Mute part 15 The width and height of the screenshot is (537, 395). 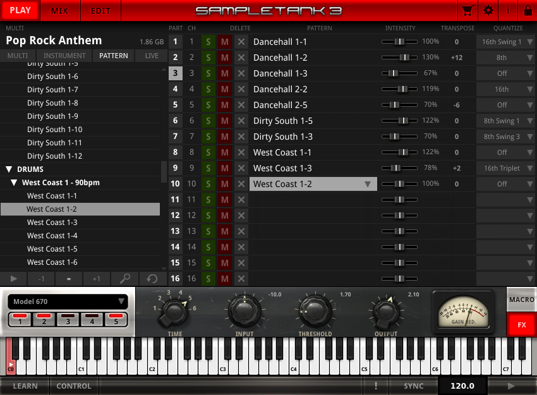pos(225,263)
